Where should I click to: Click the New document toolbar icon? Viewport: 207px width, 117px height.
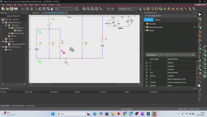point(3,9)
